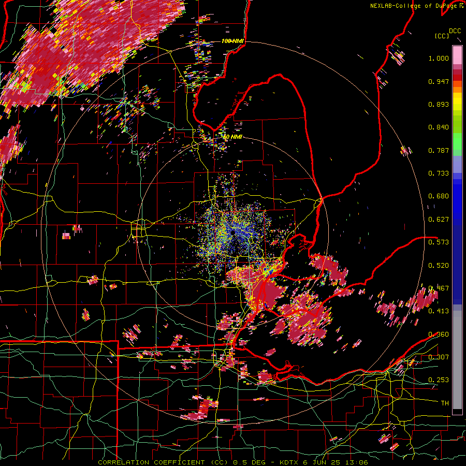Click the 1.000 scale value
This screenshot has width=466, height=466.
coord(439,58)
